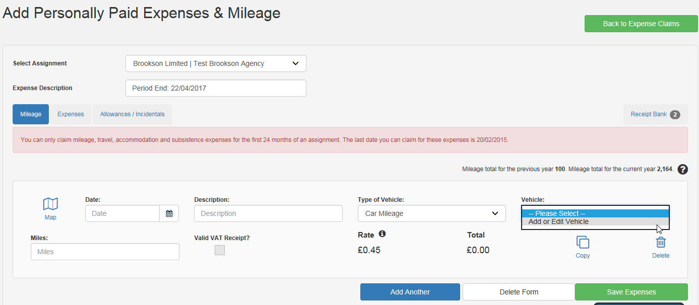Copy this mileage line

583,246
